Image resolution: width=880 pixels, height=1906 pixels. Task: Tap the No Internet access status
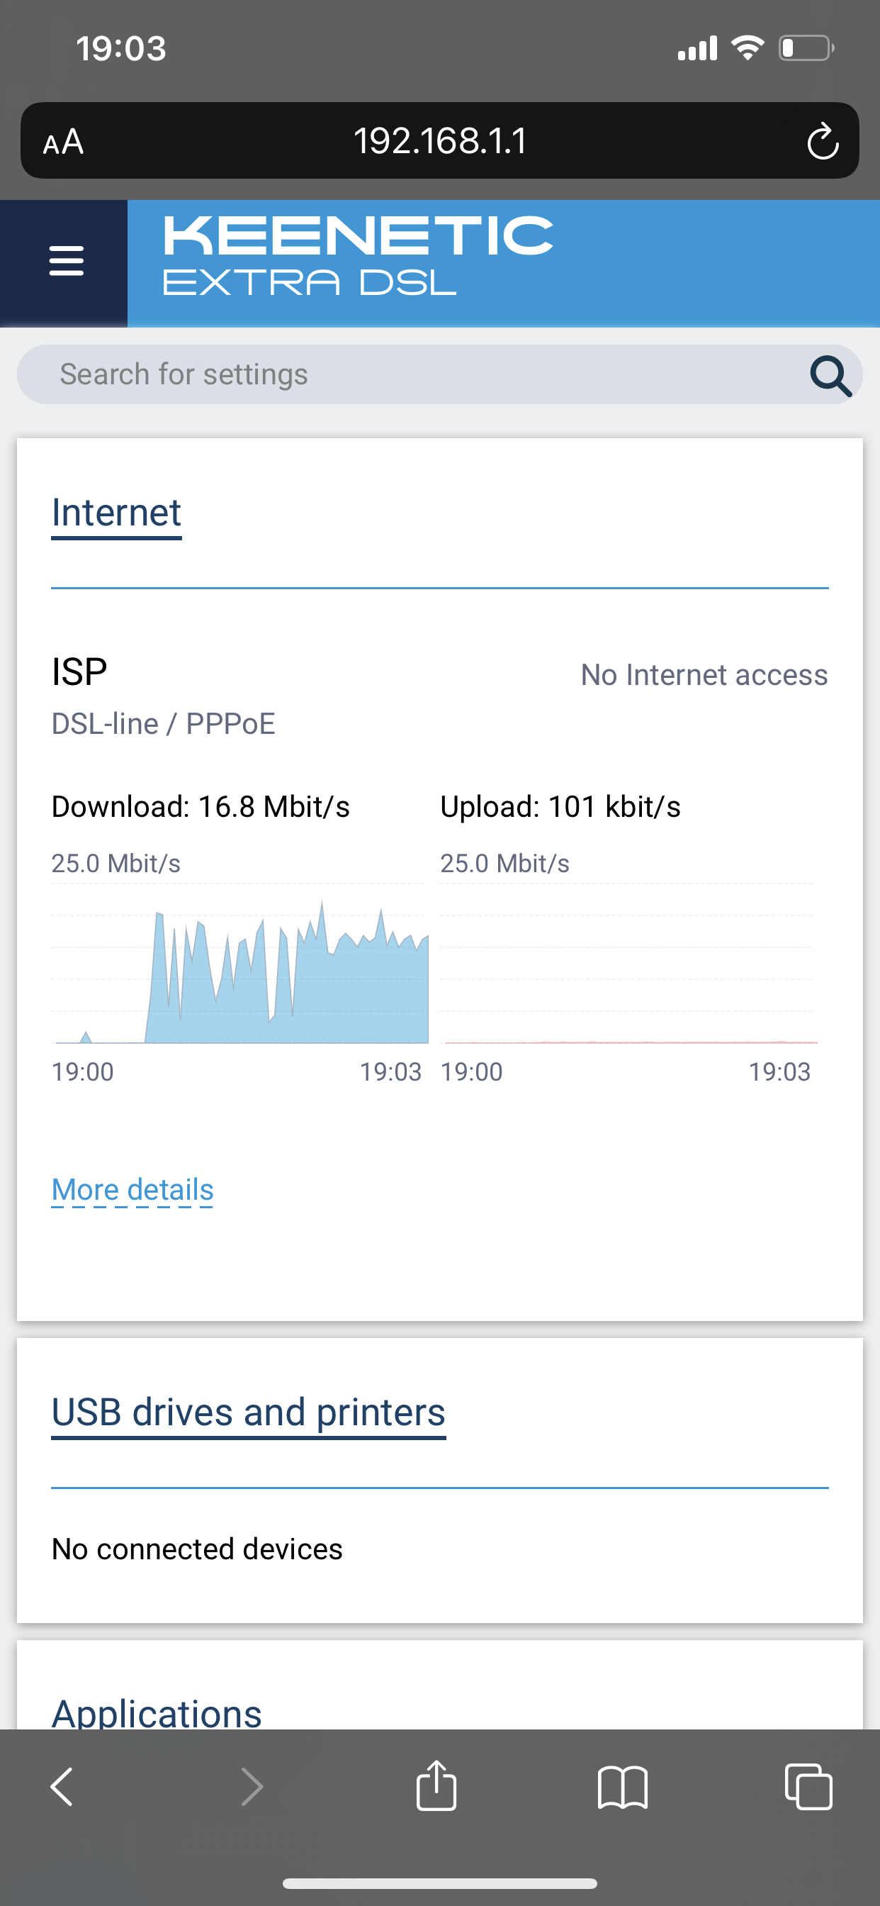click(x=704, y=675)
